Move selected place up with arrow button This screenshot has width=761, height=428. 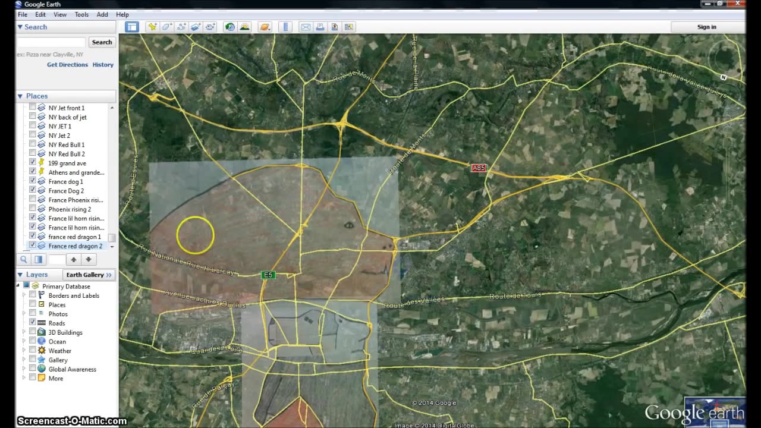point(74,259)
